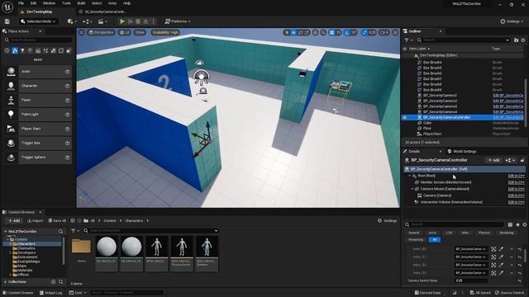Select the Physics filter in Details
Screen dimensions: 529x297
484,233
